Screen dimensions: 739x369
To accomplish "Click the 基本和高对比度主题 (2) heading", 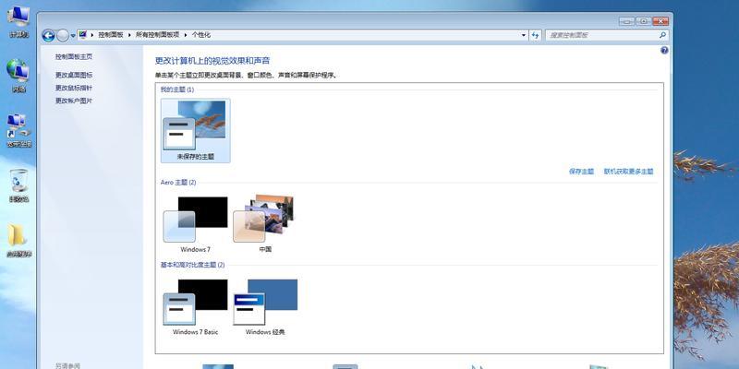I will (x=192, y=265).
